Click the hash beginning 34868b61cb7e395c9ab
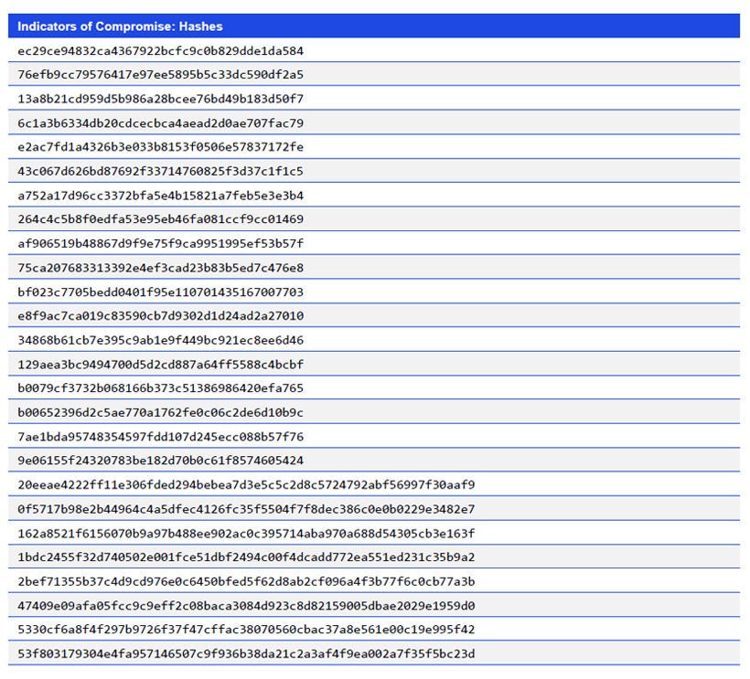 [x=165, y=340]
